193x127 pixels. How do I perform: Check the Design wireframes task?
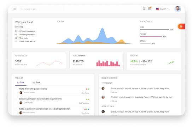pos(16,99)
